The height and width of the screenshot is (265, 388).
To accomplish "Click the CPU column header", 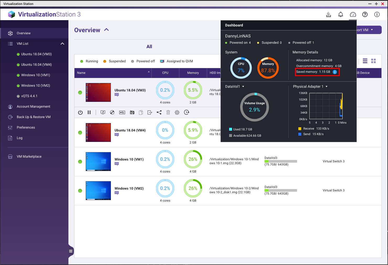I will (x=165, y=73).
